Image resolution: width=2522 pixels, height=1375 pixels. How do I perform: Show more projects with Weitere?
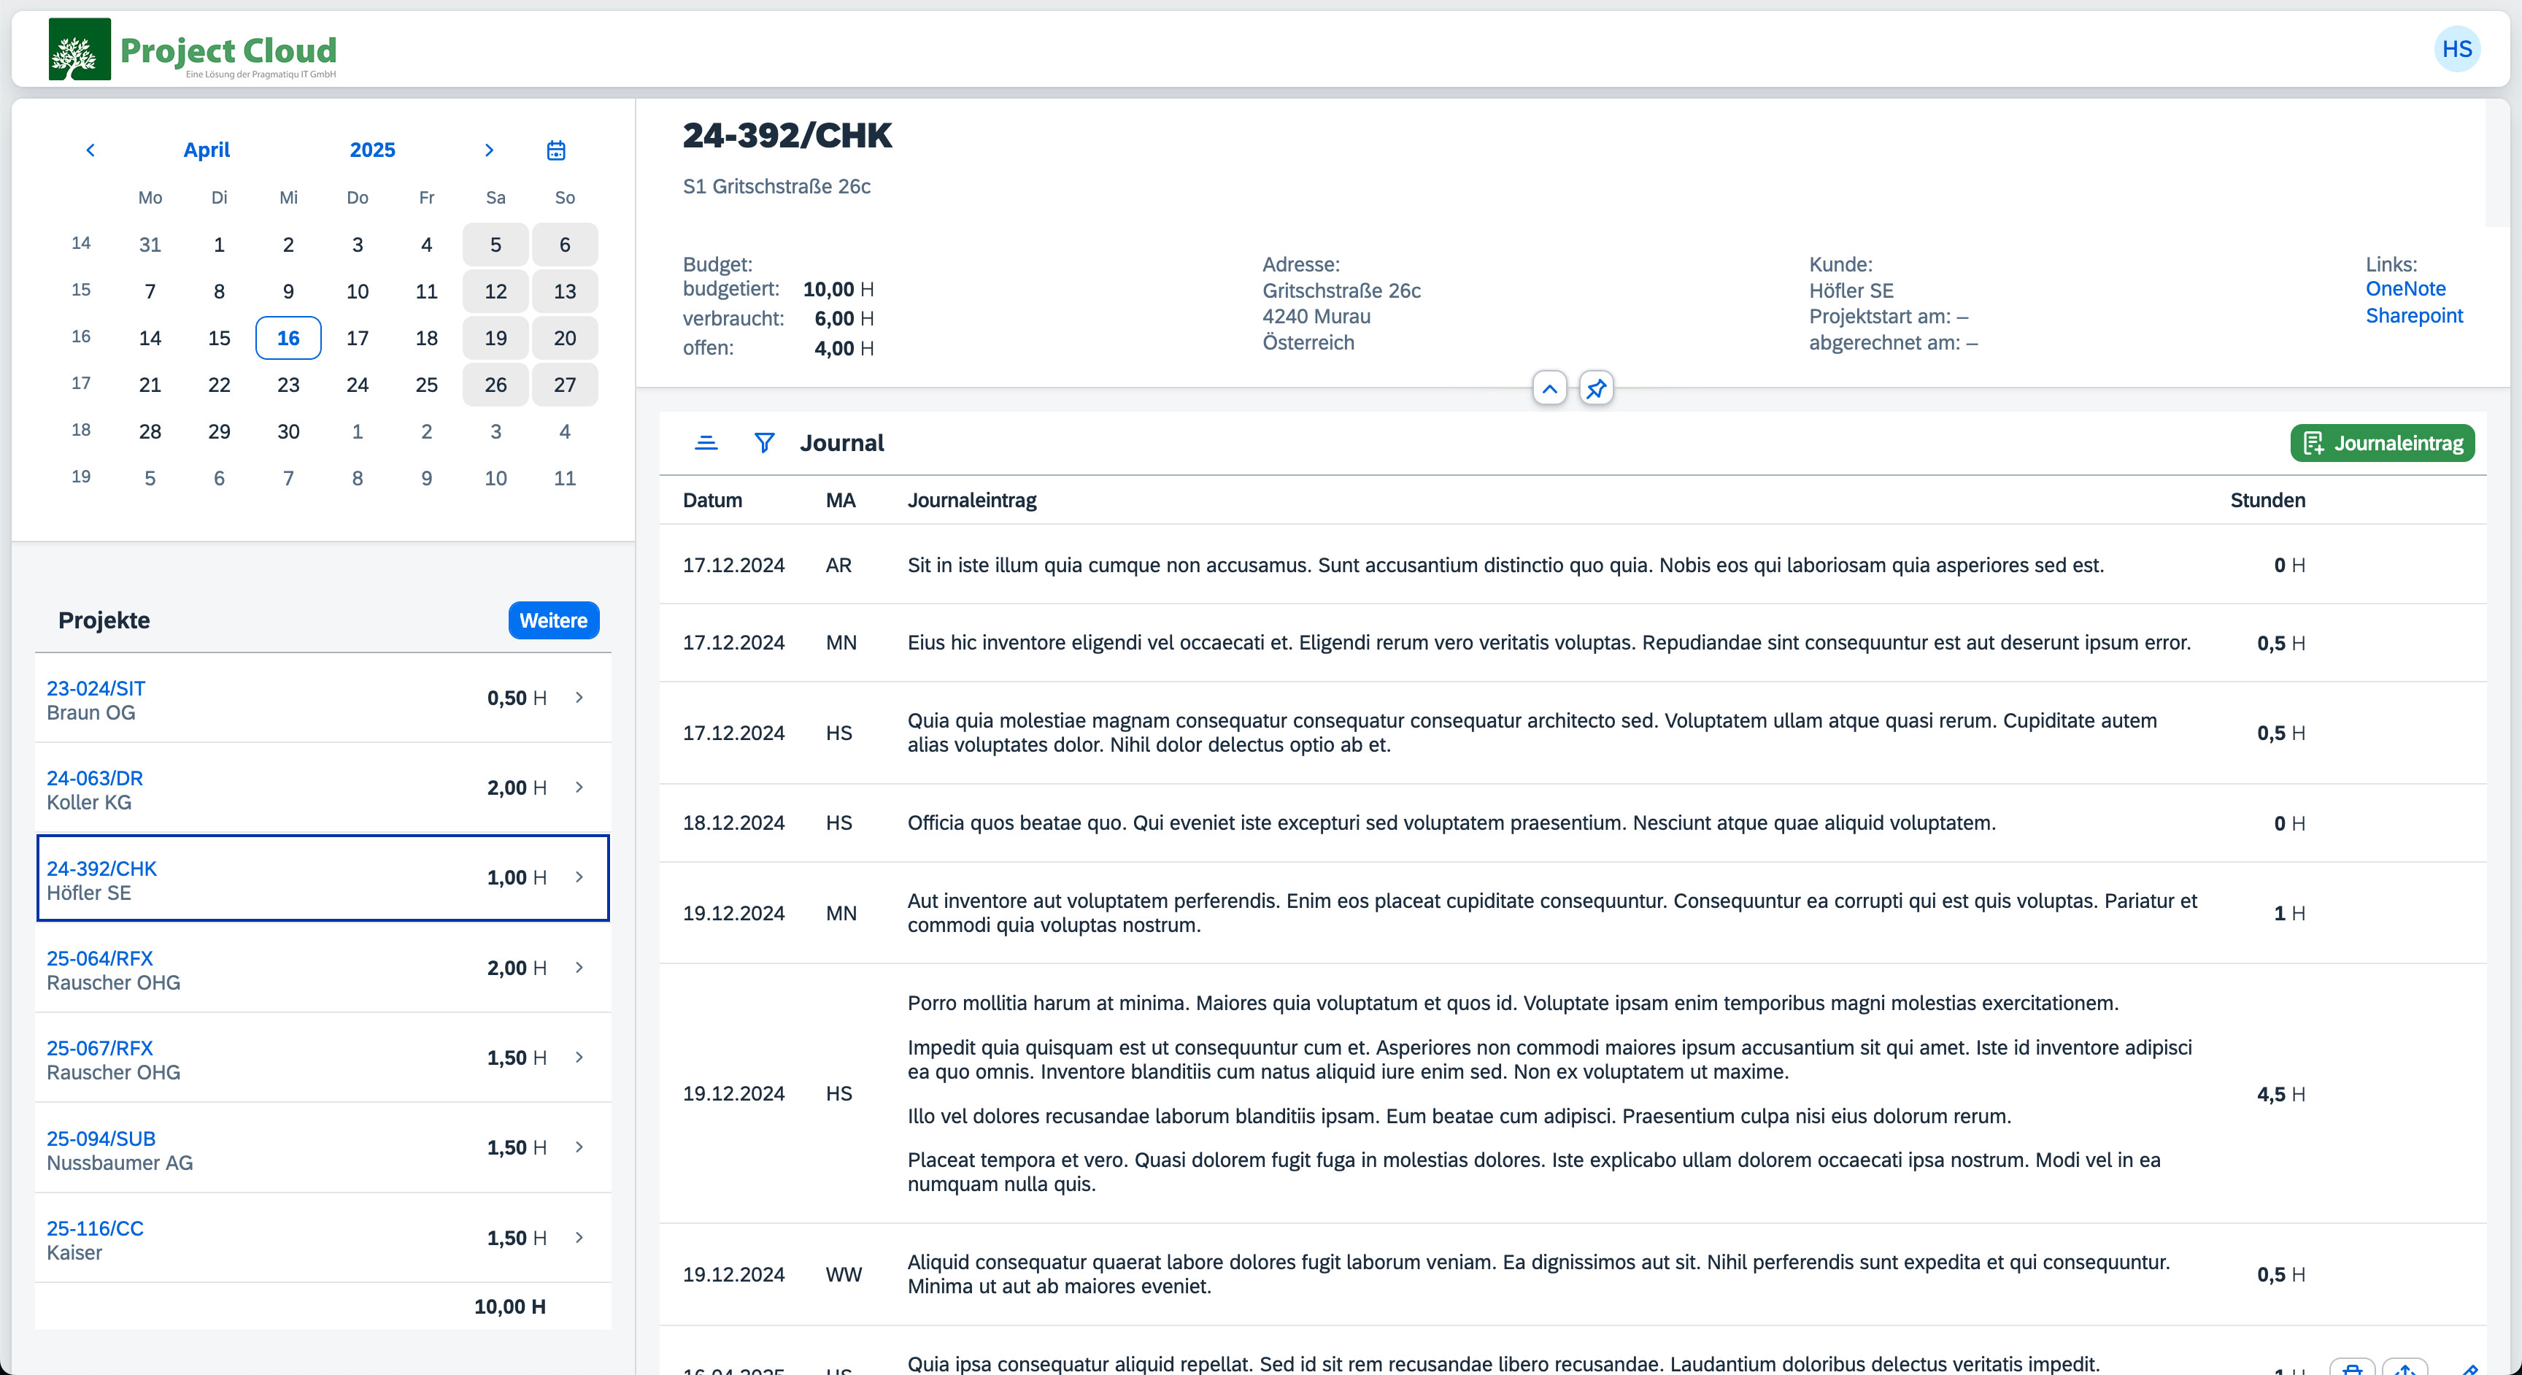click(x=553, y=620)
